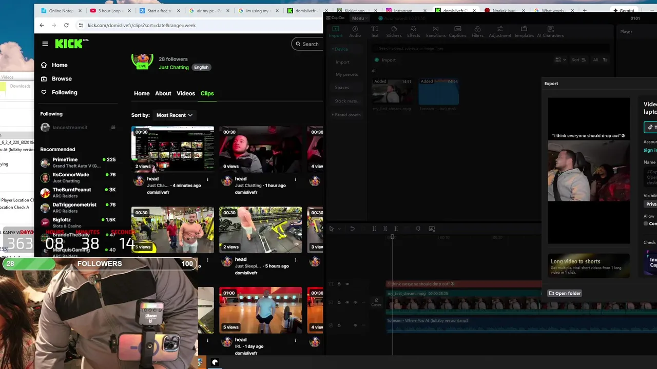657x369 pixels.
Task: Open the Kick hamburger sidebar menu
Action: [45, 44]
